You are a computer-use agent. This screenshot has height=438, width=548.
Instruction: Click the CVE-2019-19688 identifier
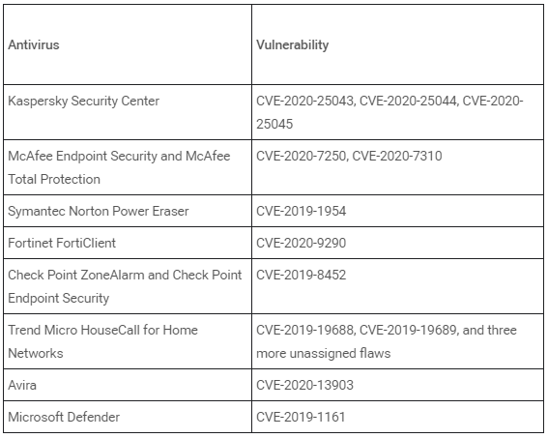click(x=305, y=330)
